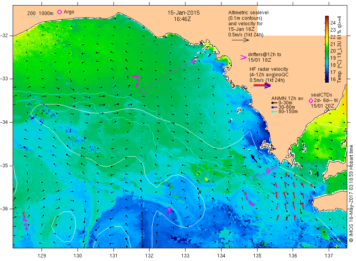Click the black 0-30m ANMN legend arrow
The height and width of the screenshot is (261, 356).
coord(274,103)
